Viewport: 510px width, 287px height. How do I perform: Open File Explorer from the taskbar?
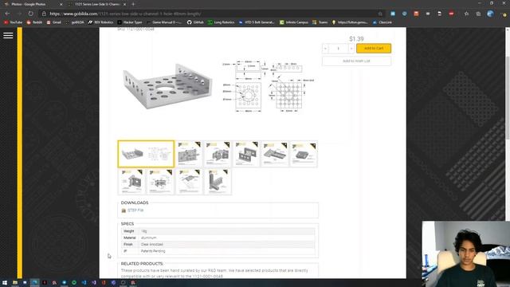pyautogui.click(x=15, y=283)
